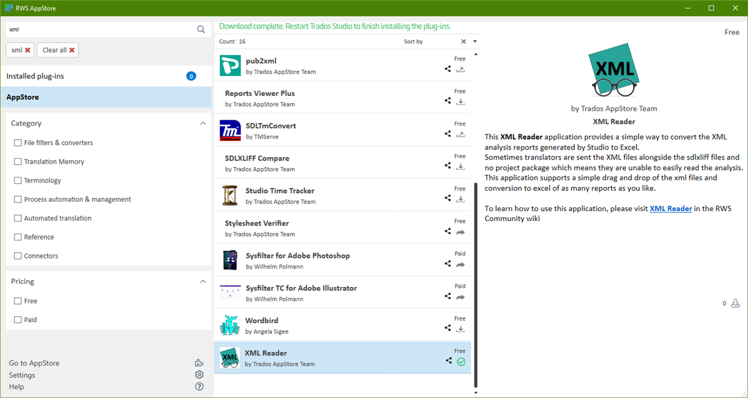
Task: Share the Studio Time Tracker plug-in
Action: coord(448,199)
